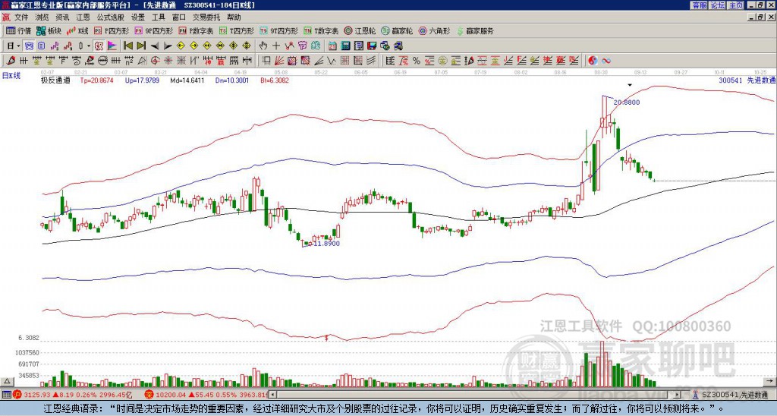The width and height of the screenshot is (777, 416).
Task: Click the circled no-entry drawing icon
Action: pyautogui.click(x=102, y=61)
